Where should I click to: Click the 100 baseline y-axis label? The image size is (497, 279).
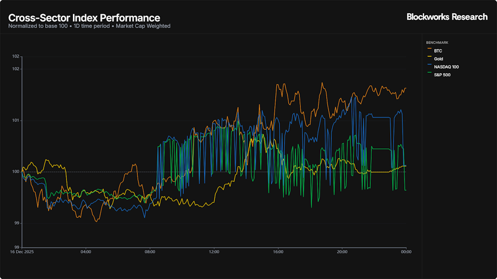16,171
